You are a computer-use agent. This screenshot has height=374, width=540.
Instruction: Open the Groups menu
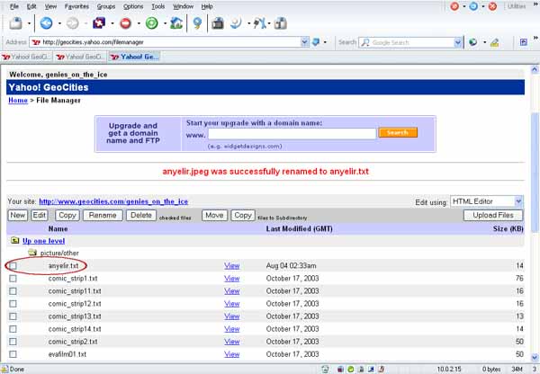[x=105, y=6]
